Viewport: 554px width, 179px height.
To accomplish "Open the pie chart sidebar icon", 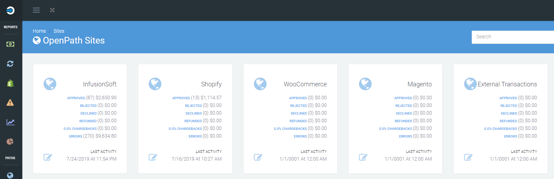I will click(10, 141).
